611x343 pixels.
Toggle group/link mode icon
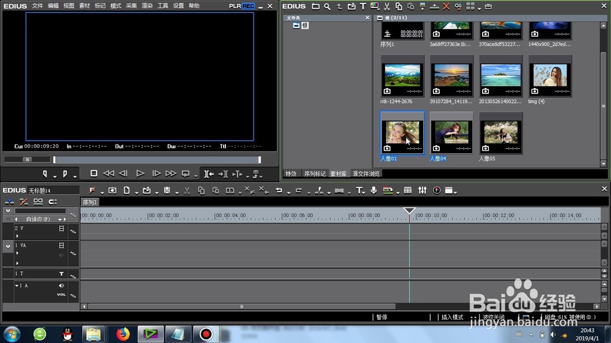point(38,201)
